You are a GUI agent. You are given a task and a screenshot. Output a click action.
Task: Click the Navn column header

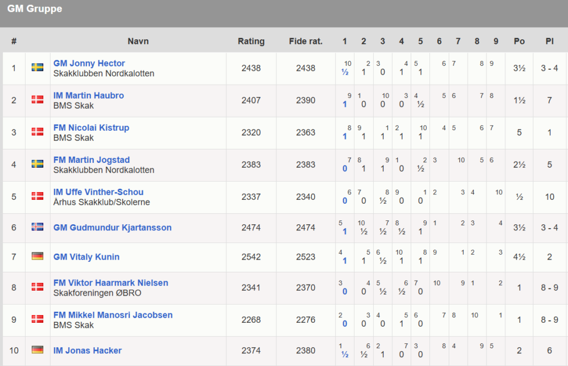pos(138,41)
